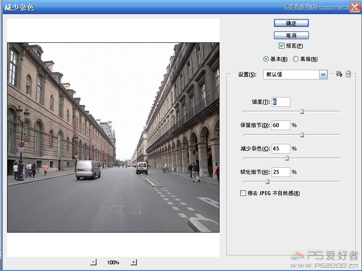Click the 取消 button to cancel
362x271 pixels.
click(291, 35)
